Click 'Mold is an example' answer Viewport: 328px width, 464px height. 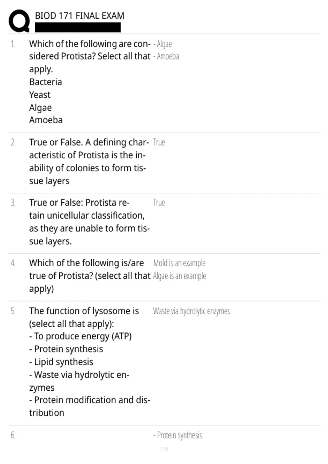179,263
